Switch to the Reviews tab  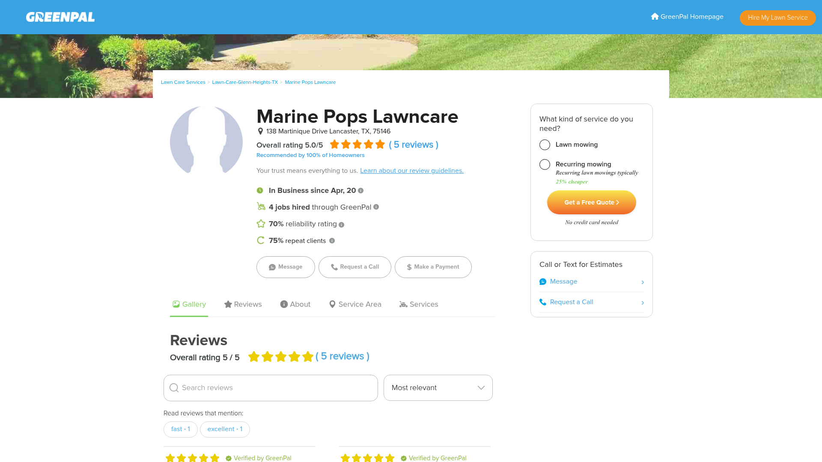point(243,304)
